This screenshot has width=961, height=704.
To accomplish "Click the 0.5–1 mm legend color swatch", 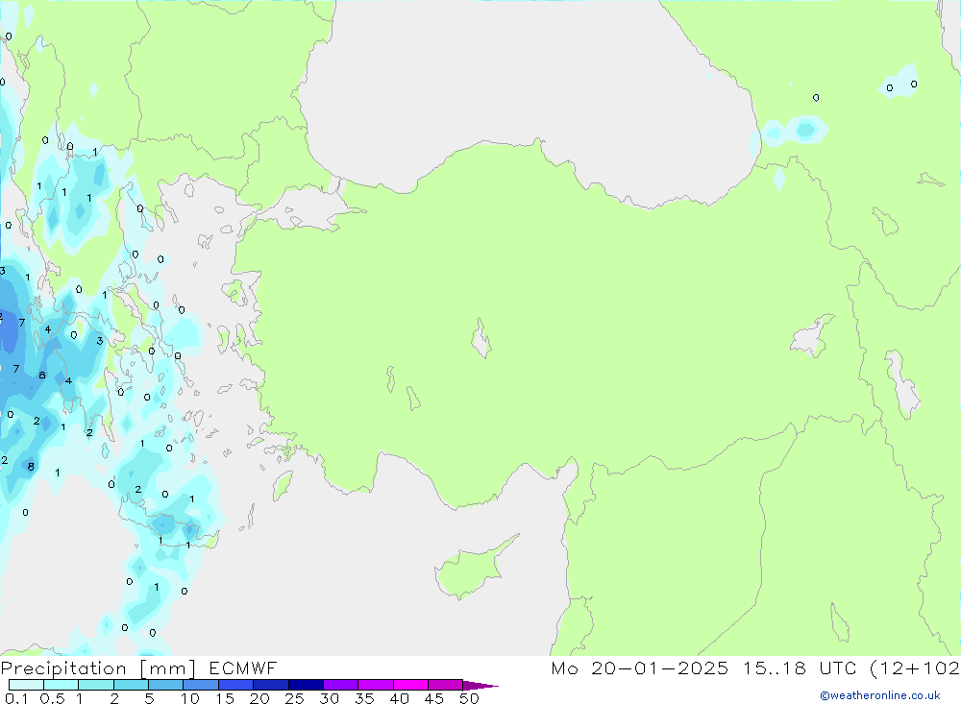I will click(61, 685).
